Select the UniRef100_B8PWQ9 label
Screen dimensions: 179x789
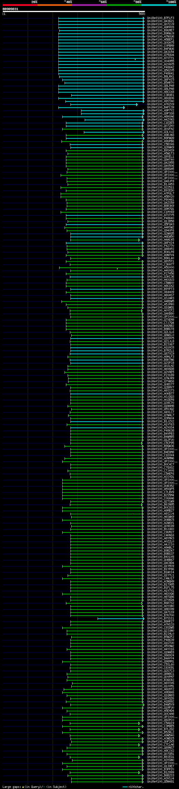click(x=160, y=138)
